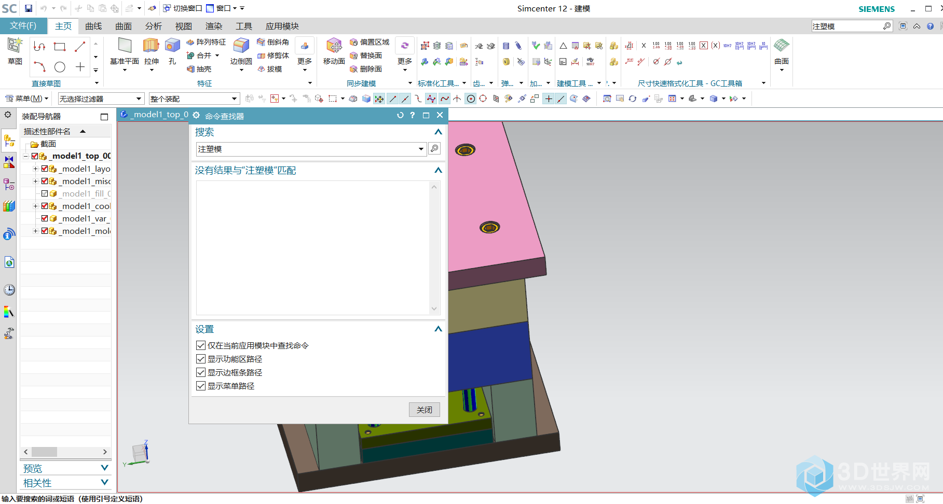Click Offset Region (偏置区域) command
Viewport: 943px width, 504px height.
coord(369,42)
